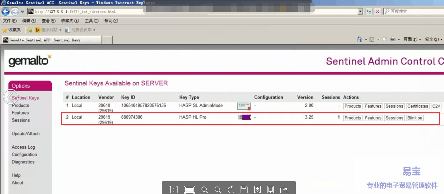Open the Access Log link in Options sidebar
Screen dimensions: 444x194
(23, 147)
